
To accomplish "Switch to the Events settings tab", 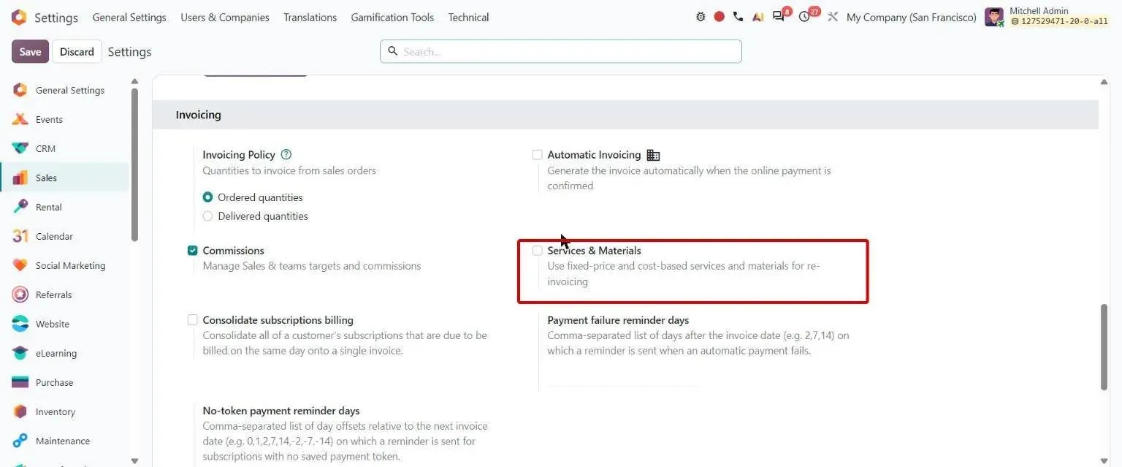I will click(x=64, y=119).
